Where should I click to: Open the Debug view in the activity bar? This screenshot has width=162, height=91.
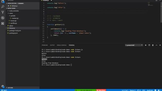coord(3,18)
